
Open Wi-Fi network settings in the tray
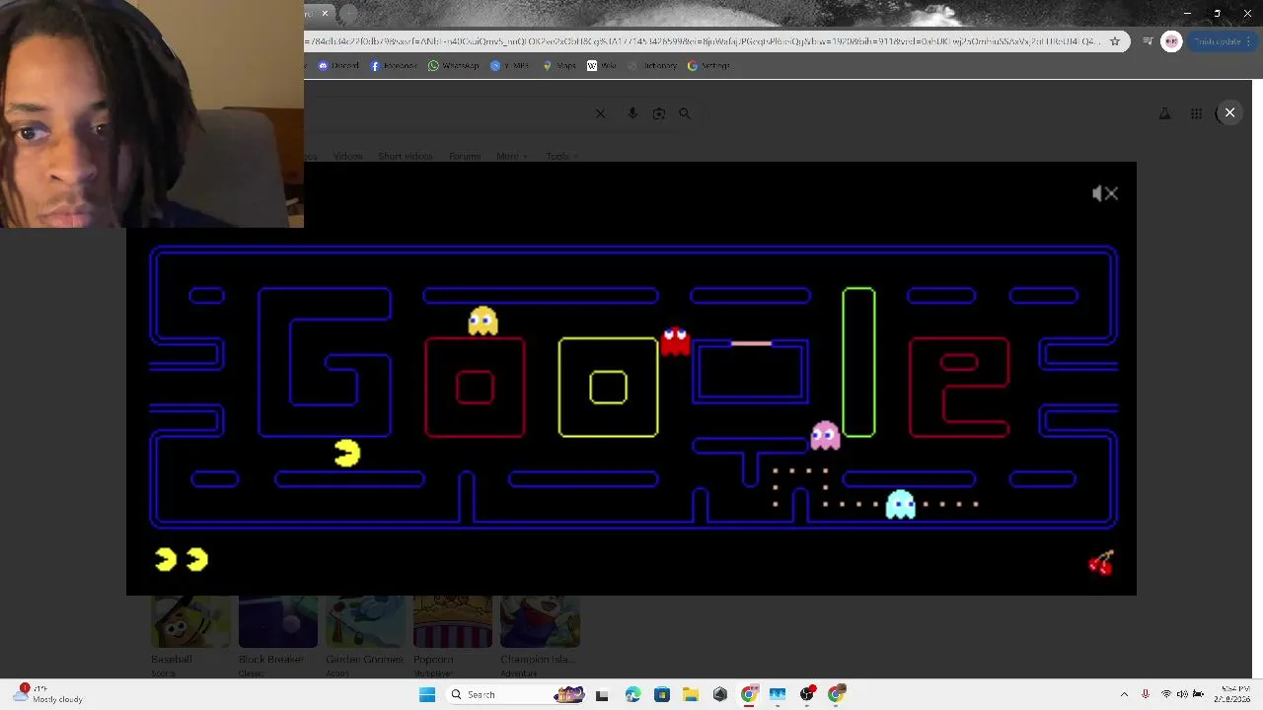click(x=1165, y=694)
